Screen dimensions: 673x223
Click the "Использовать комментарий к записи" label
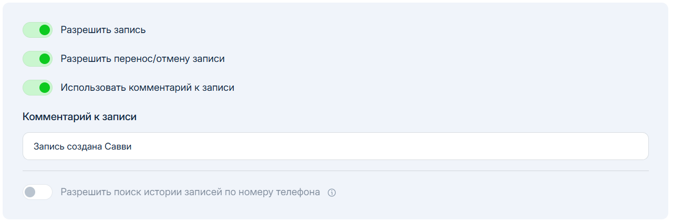click(x=147, y=88)
